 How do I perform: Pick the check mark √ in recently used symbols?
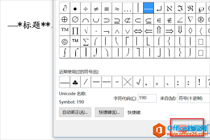coord(138,82)
